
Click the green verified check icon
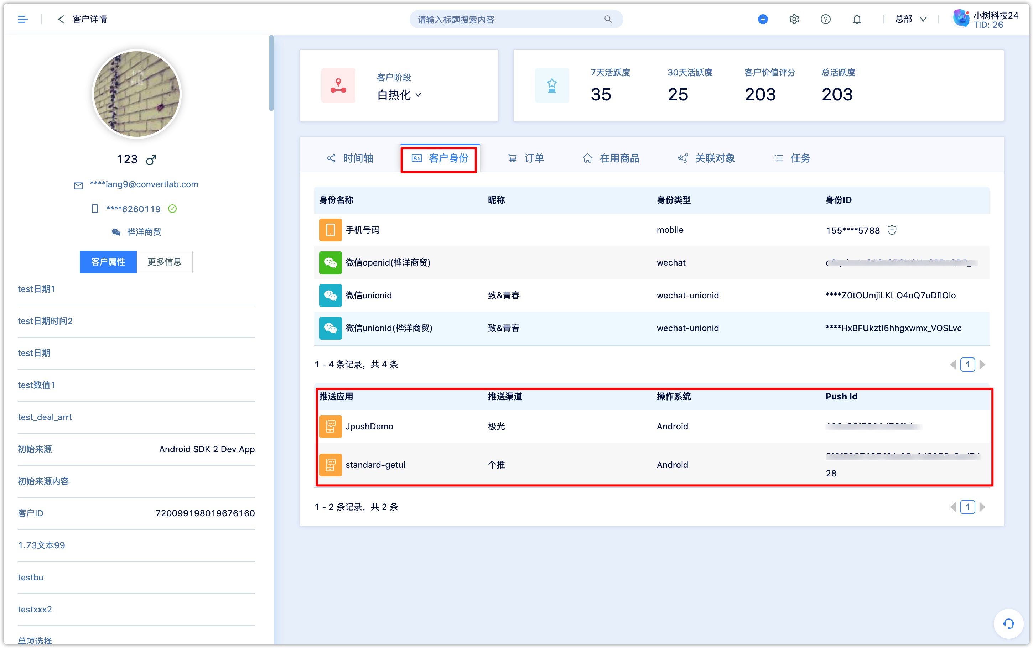[x=172, y=209]
